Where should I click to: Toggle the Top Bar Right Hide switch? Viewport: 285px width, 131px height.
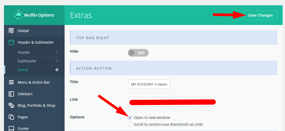tap(138, 53)
